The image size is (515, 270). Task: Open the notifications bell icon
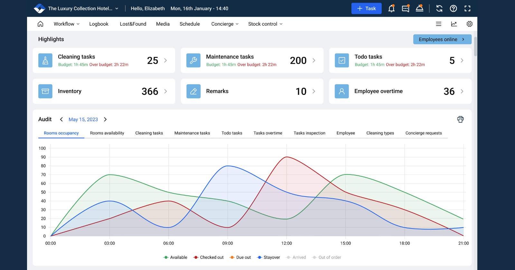[391, 9]
